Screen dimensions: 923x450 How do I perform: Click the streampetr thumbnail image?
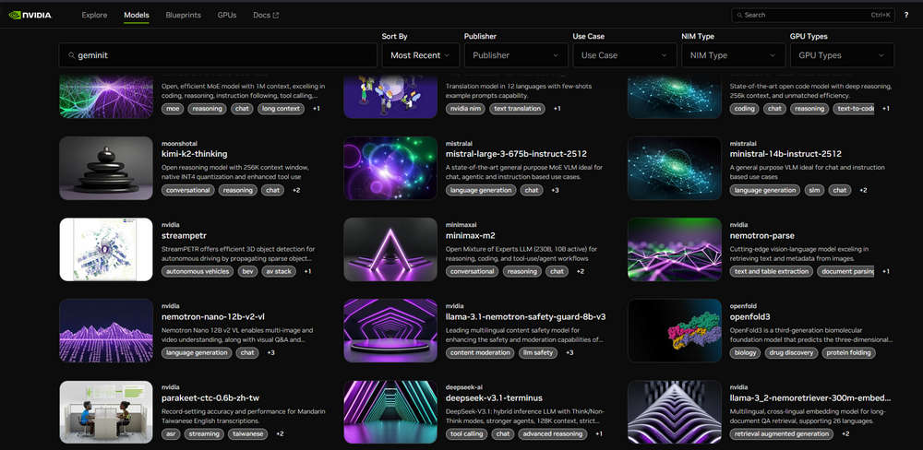point(106,249)
